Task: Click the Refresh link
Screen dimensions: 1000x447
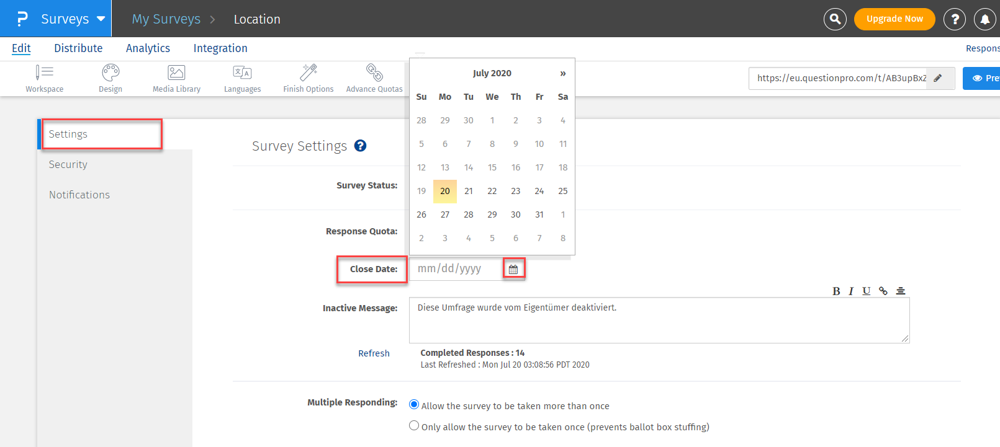Action: (x=374, y=353)
